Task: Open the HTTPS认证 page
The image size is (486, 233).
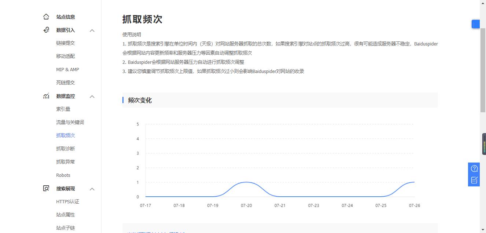Action: click(68, 201)
